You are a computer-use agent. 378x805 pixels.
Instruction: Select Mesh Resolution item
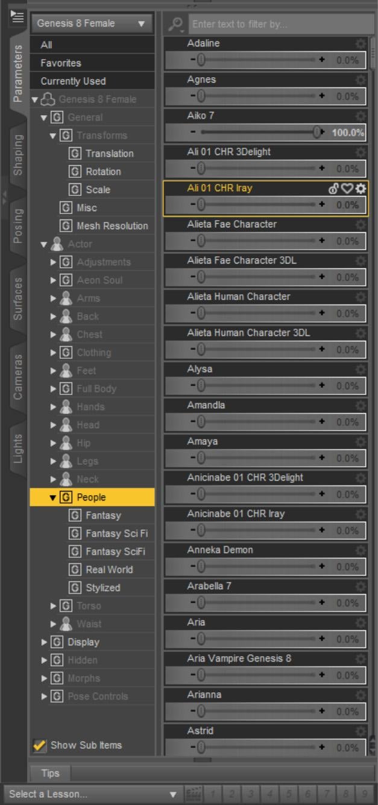click(x=112, y=226)
